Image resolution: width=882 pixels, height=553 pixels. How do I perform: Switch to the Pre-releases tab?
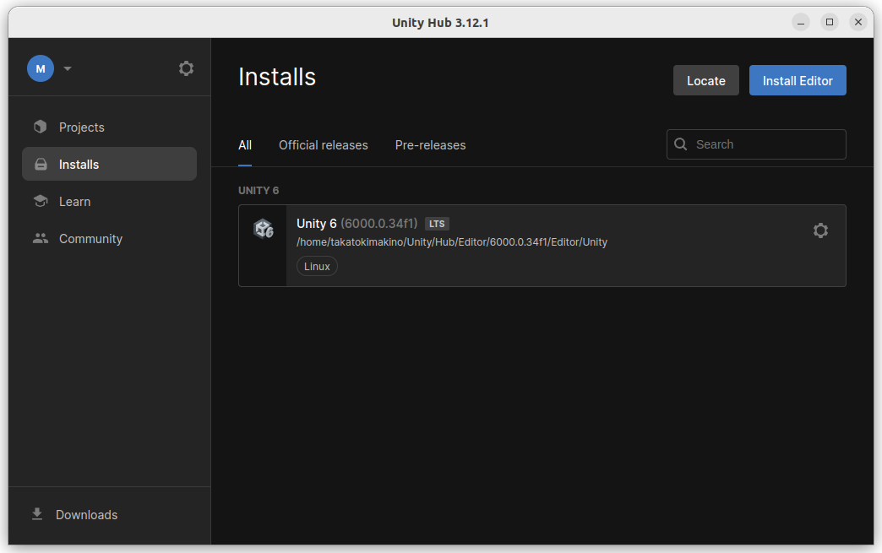click(x=430, y=145)
